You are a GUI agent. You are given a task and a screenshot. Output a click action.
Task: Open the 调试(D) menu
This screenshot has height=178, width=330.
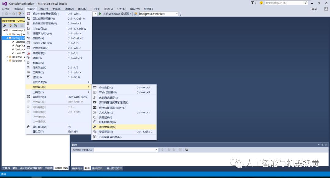[x=69, y=9]
